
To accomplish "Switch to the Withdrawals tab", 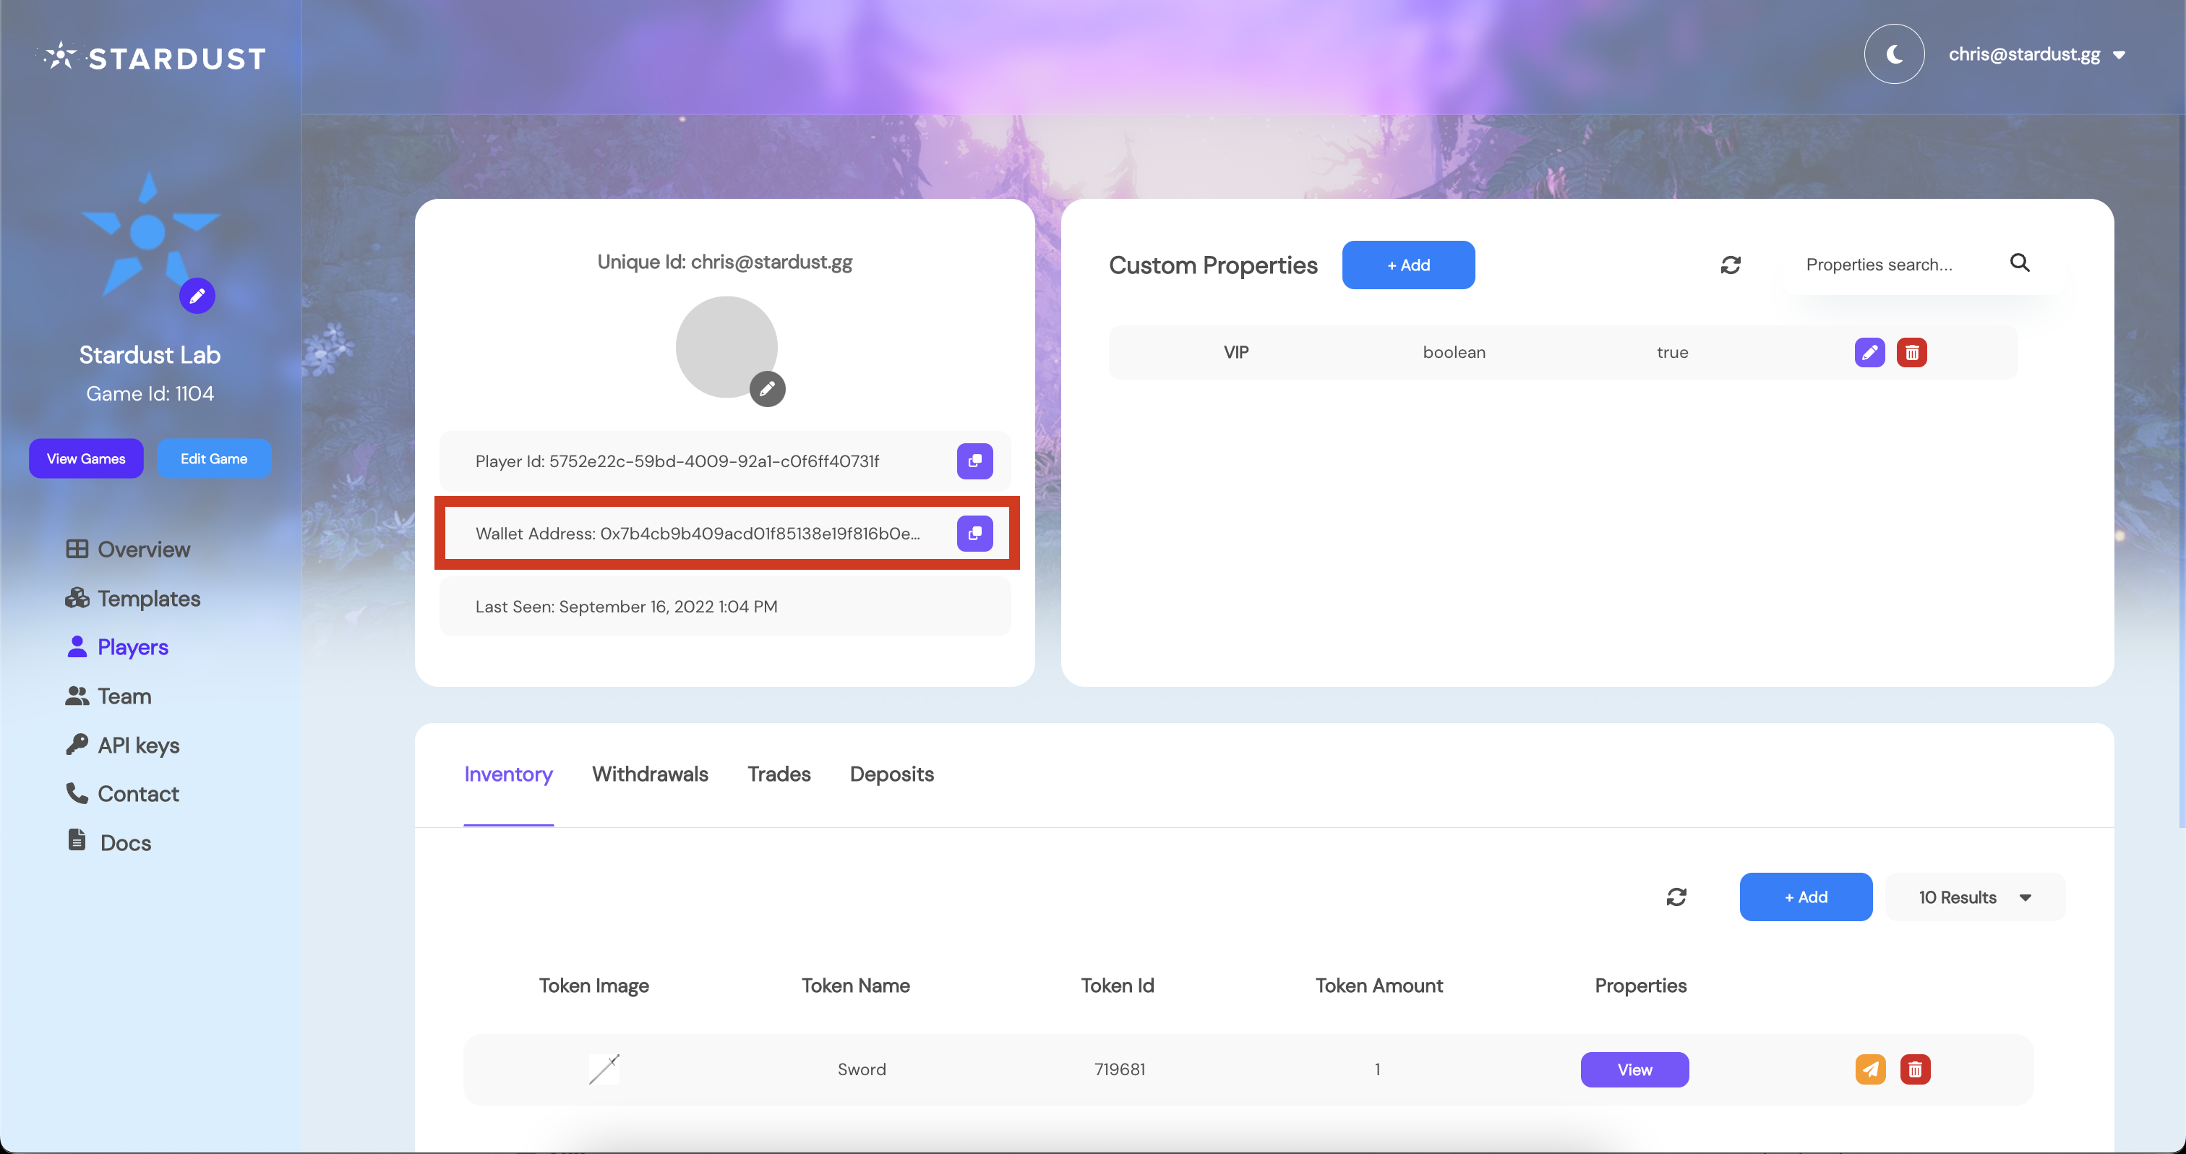I will tap(649, 774).
